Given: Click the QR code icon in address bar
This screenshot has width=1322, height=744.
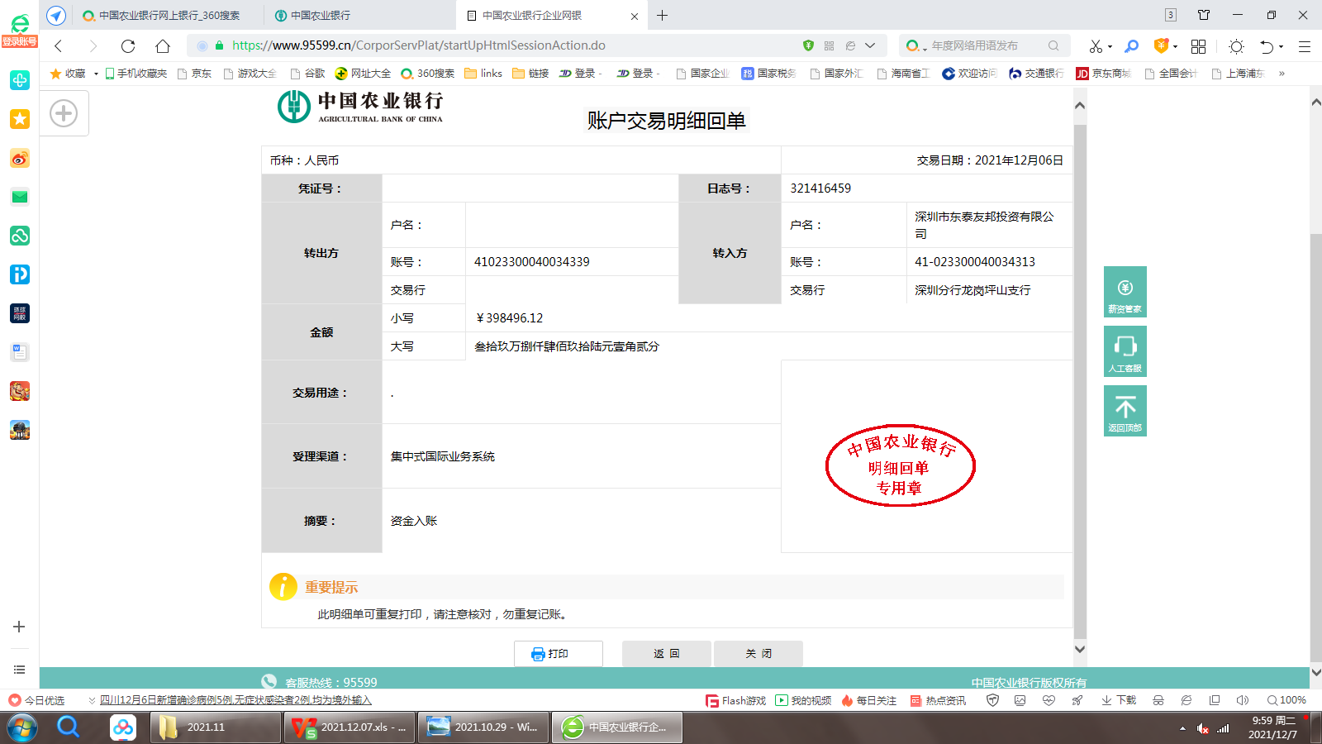Looking at the screenshot, I should [x=829, y=45].
